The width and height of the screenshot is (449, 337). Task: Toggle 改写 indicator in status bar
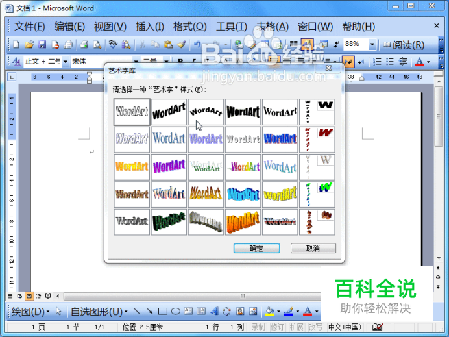315,327
